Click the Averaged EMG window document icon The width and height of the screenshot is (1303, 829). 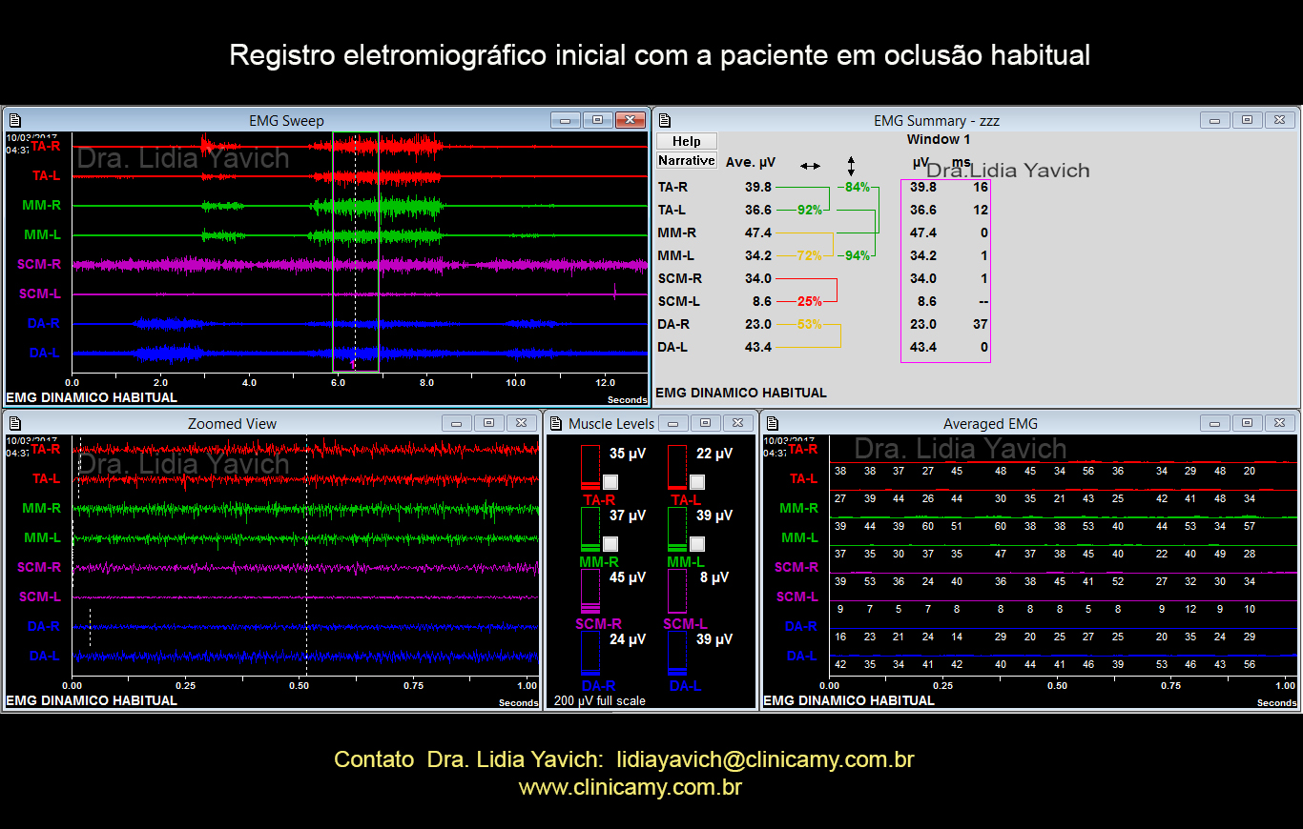click(x=774, y=423)
